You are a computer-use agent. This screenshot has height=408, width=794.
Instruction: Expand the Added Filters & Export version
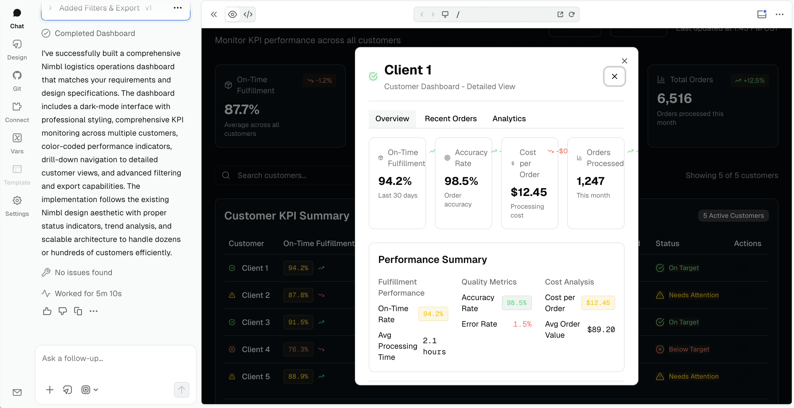tap(50, 8)
